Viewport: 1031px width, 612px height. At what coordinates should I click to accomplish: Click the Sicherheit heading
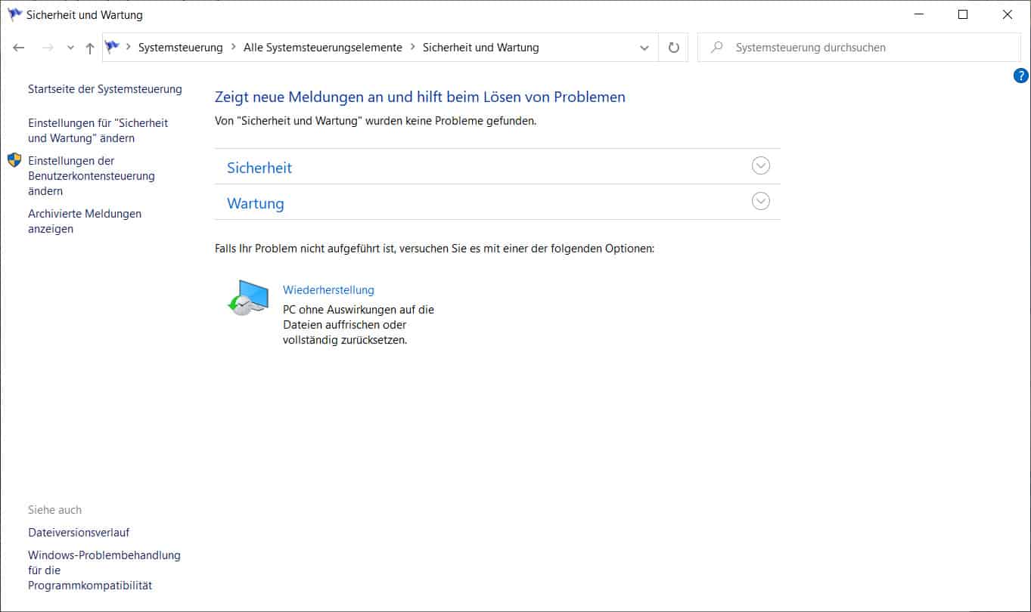pyautogui.click(x=259, y=168)
